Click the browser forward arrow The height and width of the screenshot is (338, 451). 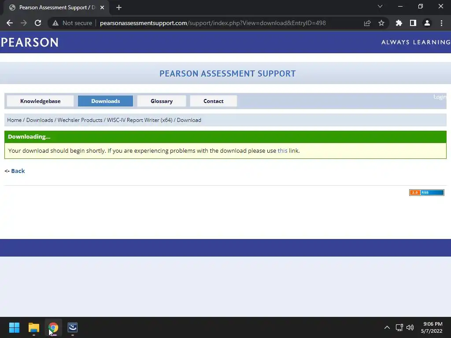coord(24,23)
